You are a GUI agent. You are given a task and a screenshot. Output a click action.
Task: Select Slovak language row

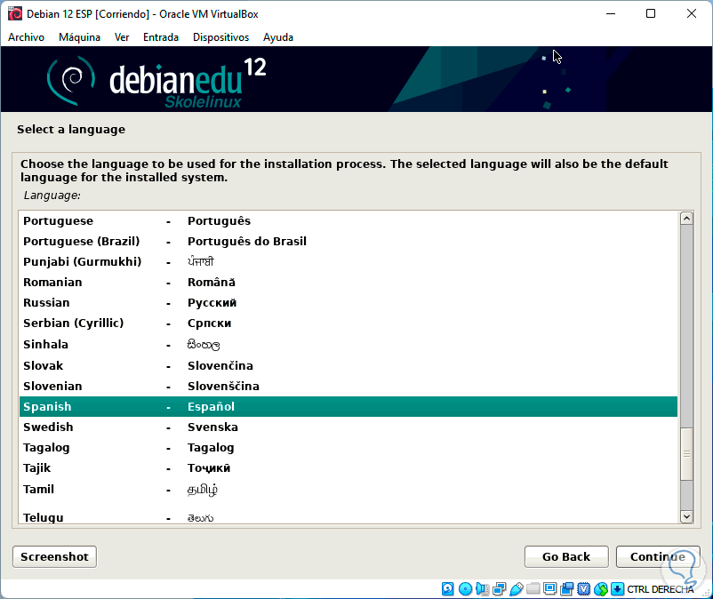click(x=348, y=366)
